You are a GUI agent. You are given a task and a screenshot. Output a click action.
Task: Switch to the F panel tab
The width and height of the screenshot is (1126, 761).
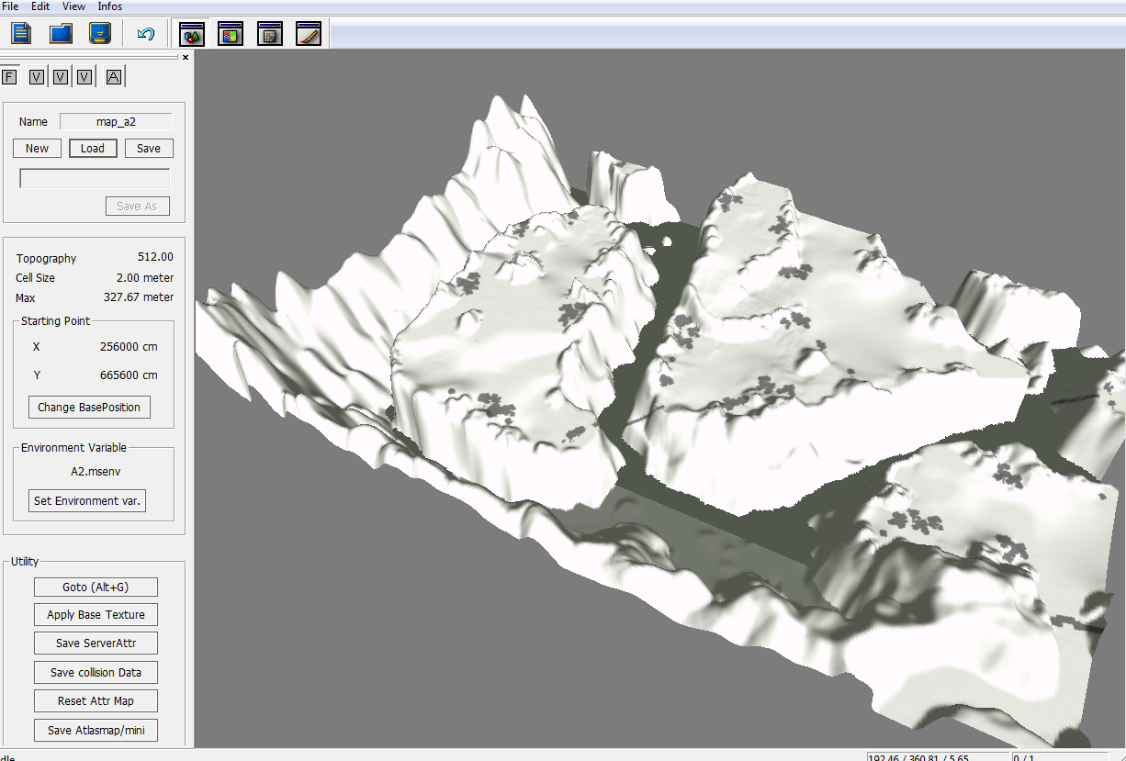tap(10, 77)
